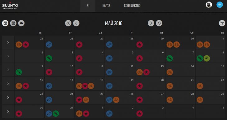The width and height of the screenshot is (227, 120).
Task: Switch to calendar view icon
Action: pos(5,23)
